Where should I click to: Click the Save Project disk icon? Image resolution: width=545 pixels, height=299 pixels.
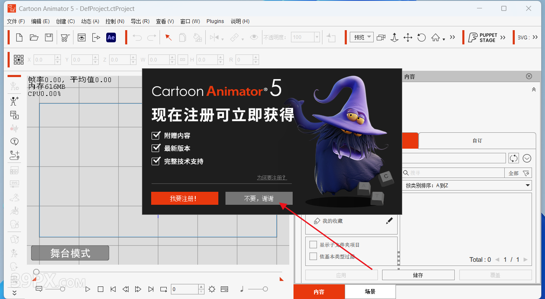[x=49, y=37]
